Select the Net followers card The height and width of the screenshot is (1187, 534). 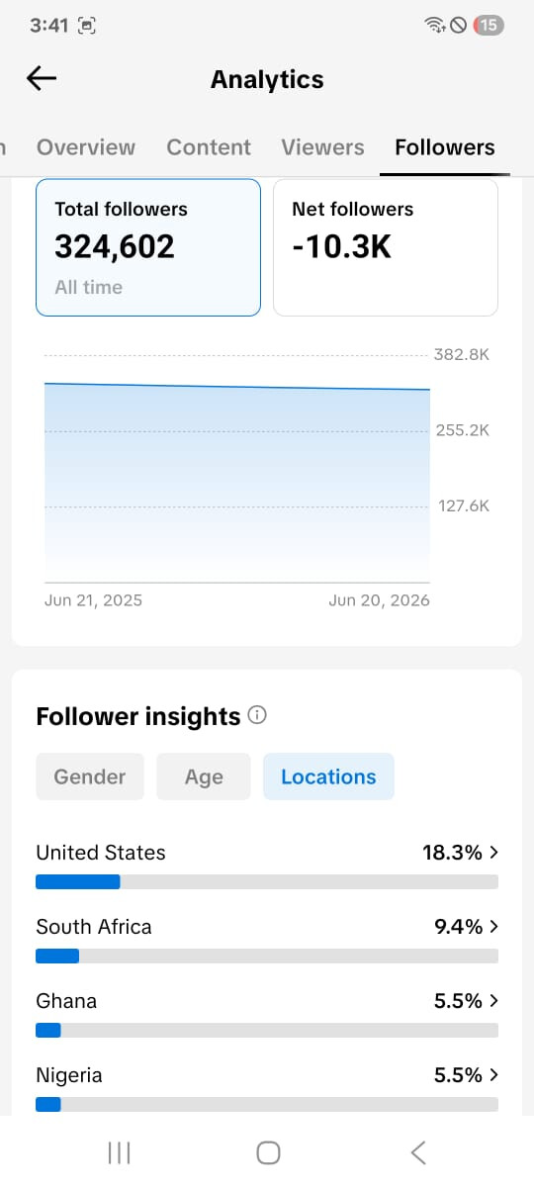[x=386, y=247]
